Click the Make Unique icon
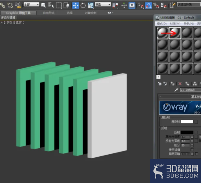This screenshot has width=201, height=183. pyautogui.click(x=195, y=84)
